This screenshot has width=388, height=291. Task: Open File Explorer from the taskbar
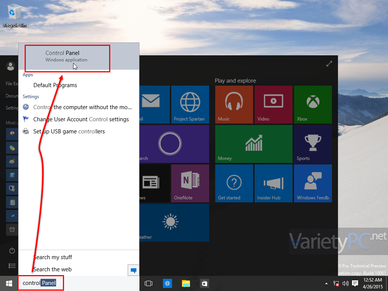coord(186,283)
